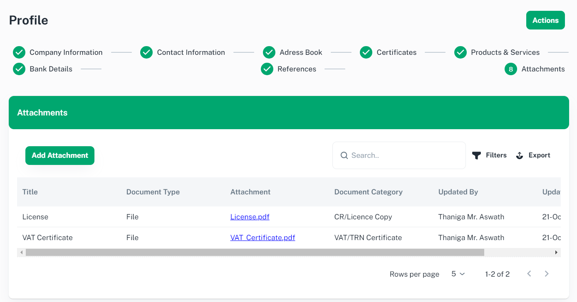Image resolution: width=577 pixels, height=302 pixels.
Task: Open the Filters funnel option
Action: (x=489, y=155)
